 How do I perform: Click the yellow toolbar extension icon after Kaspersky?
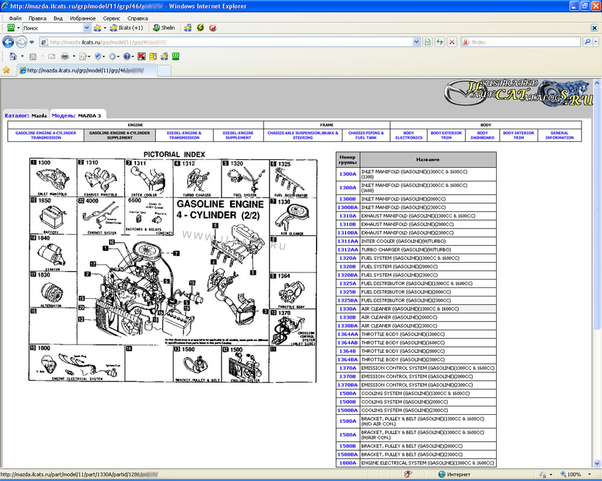[153, 57]
